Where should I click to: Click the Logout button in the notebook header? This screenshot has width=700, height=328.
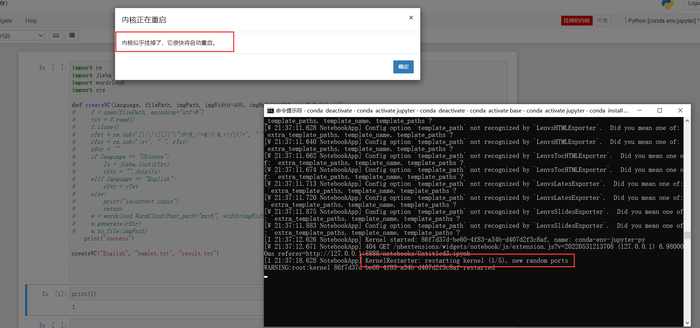[692, 3]
